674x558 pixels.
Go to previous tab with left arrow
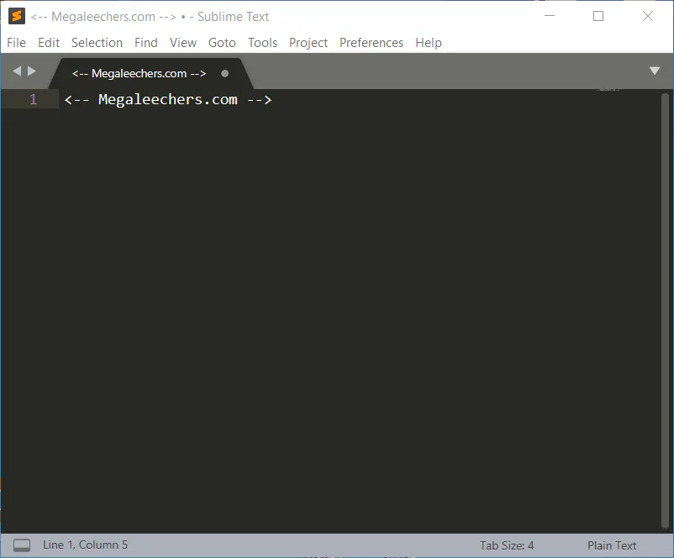point(17,71)
